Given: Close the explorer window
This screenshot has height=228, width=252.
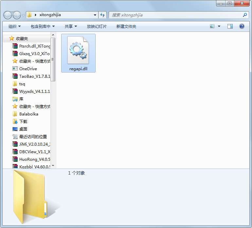Looking at the screenshot, I should pos(242,3).
